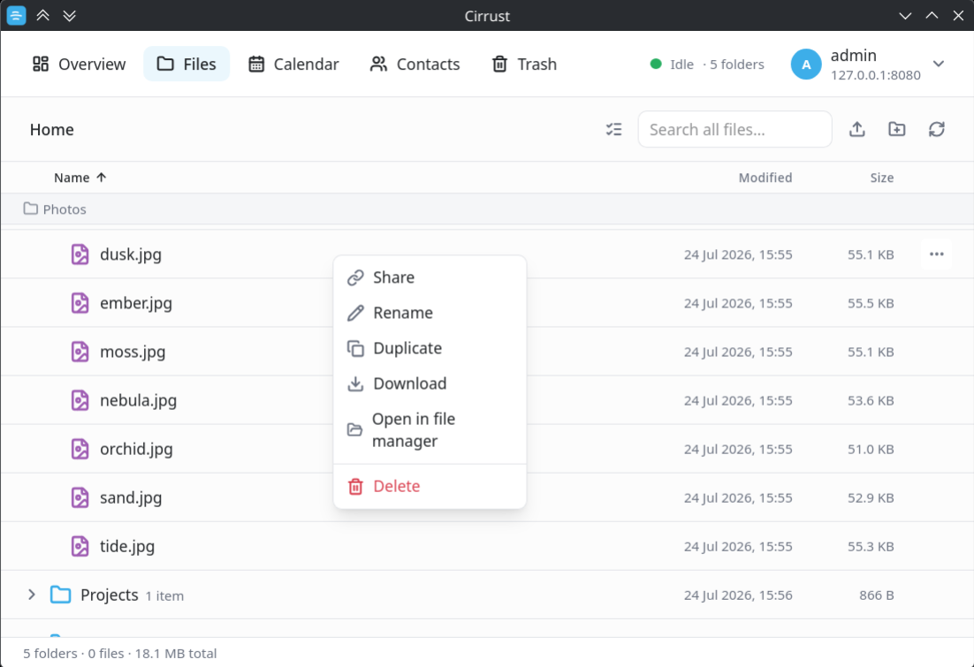This screenshot has height=667, width=974.
Task: Minimize the Cirrust window
Action: (905, 16)
